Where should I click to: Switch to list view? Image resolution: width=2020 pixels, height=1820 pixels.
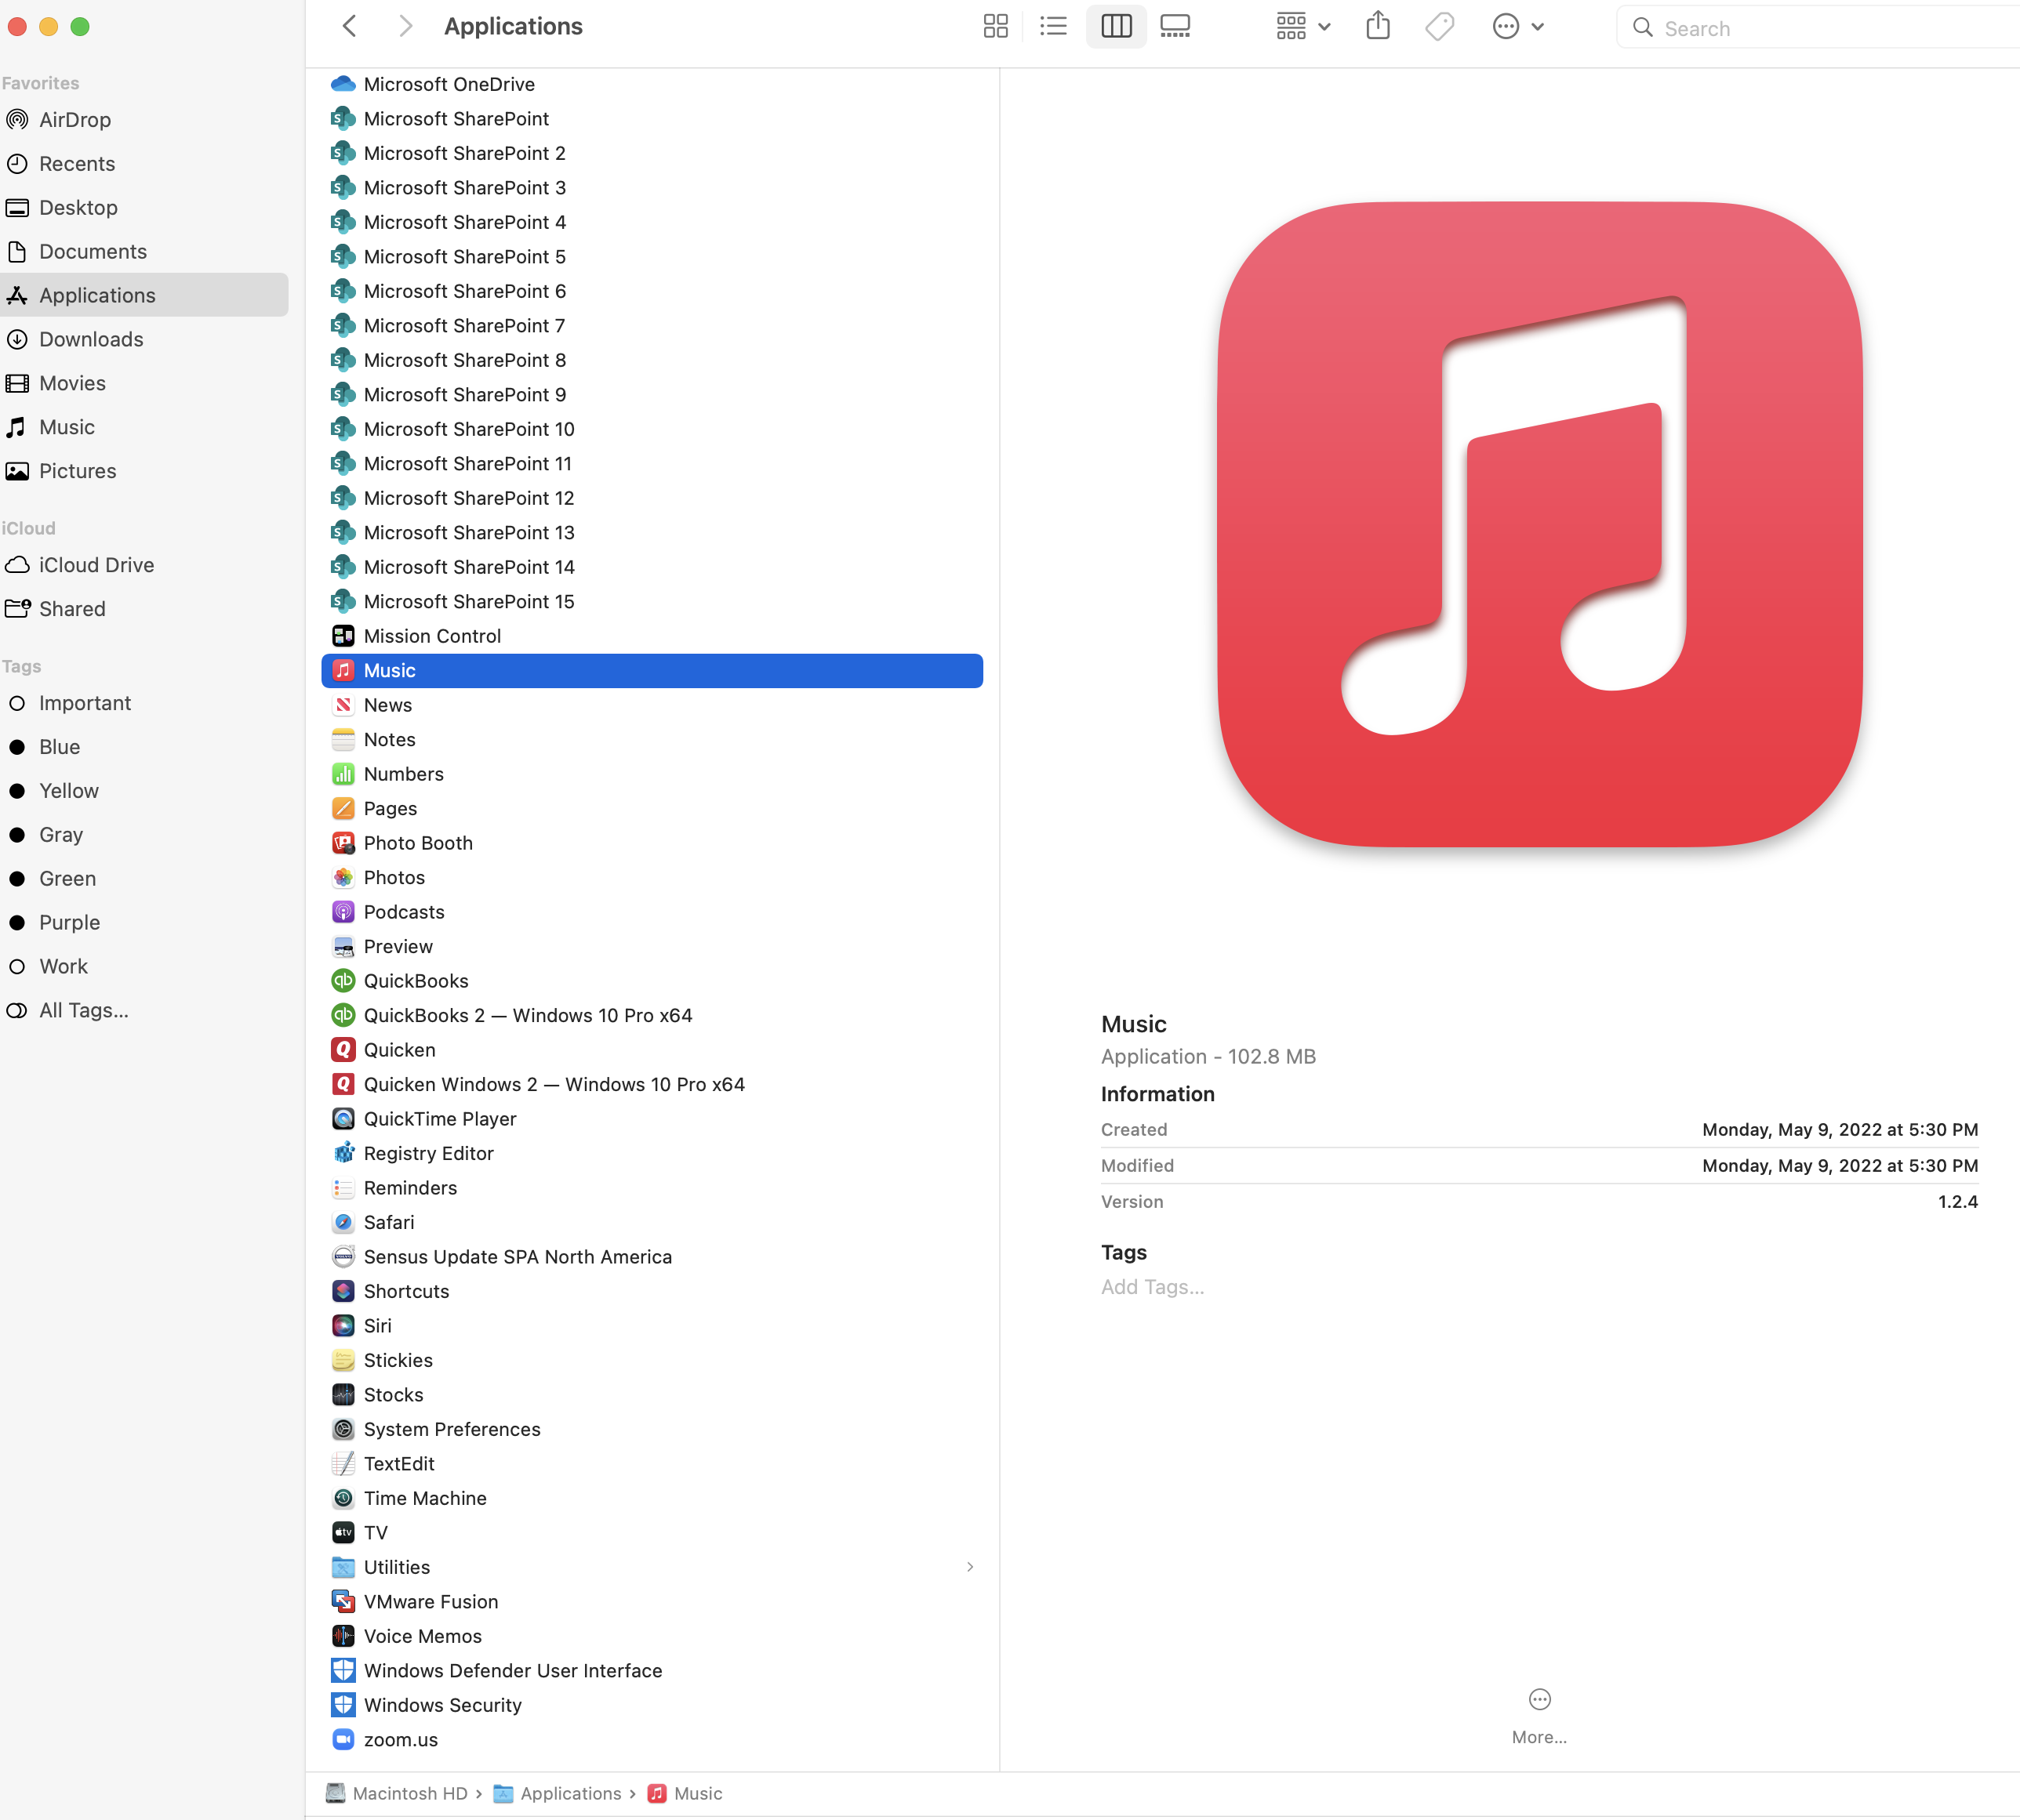pyautogui.click(x=1052, y=27)
